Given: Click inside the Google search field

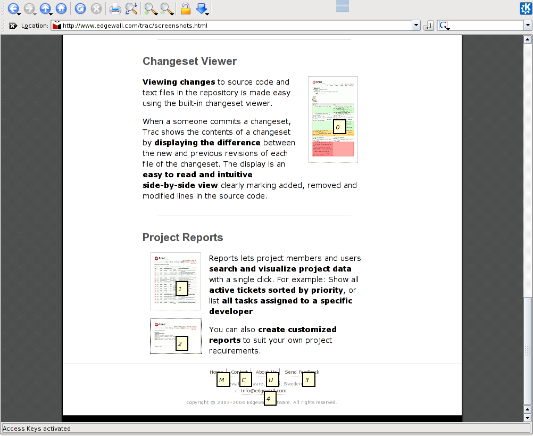Looking at the screenshot, I should pos(487,26).
